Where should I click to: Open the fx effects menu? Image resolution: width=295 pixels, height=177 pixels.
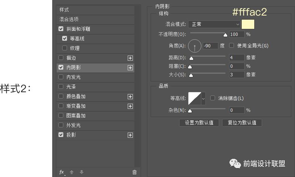click(x=62, y=172)
